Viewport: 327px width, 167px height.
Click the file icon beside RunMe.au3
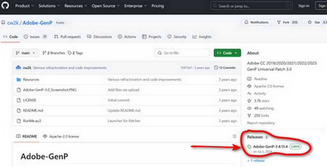pos(19,121)
